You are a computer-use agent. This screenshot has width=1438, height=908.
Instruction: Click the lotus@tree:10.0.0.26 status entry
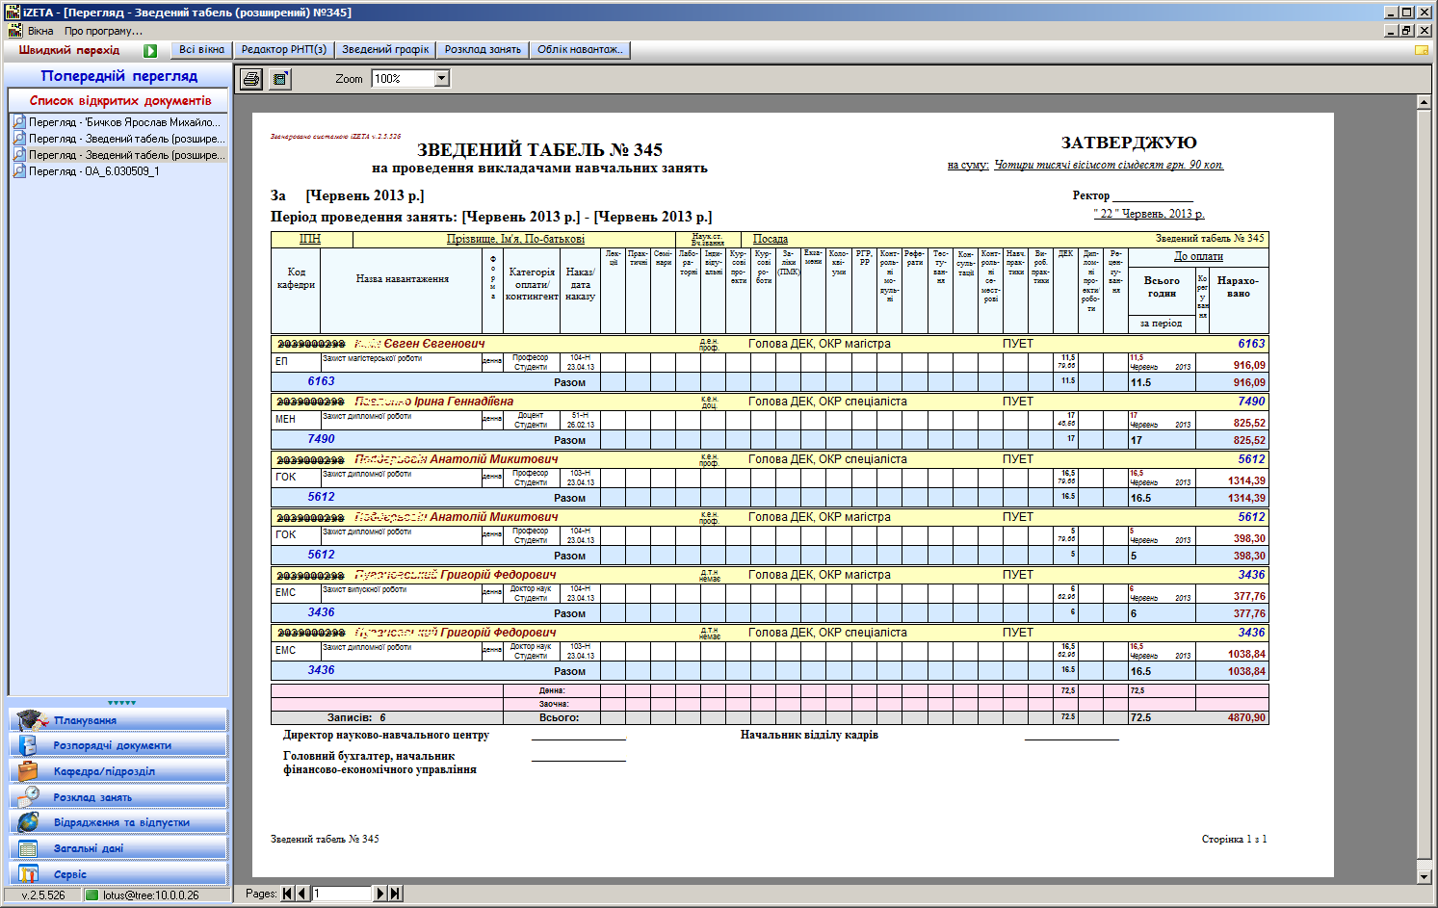tap(151, 895)
